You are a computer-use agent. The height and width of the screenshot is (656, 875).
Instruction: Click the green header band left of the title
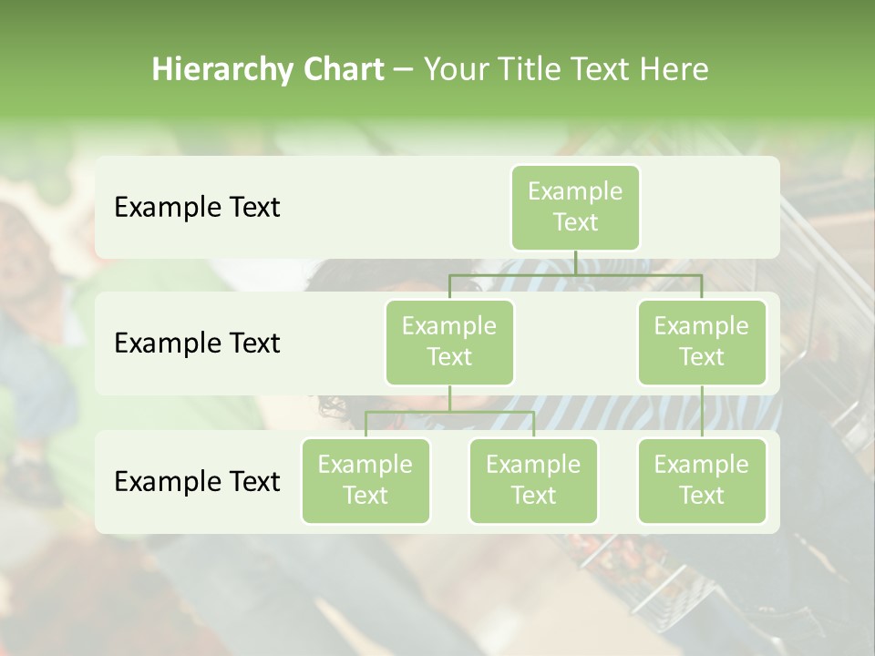(73, 69)
